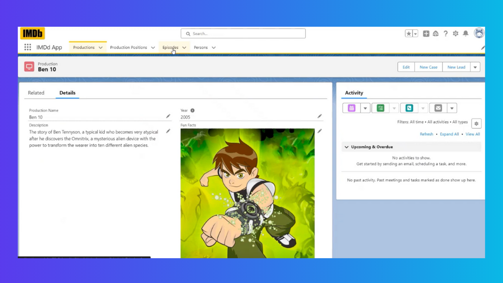Open more actions dropdown next to New Lead
Screen dimensions: 503x283
pyautogui.click(x=475, y=67)
